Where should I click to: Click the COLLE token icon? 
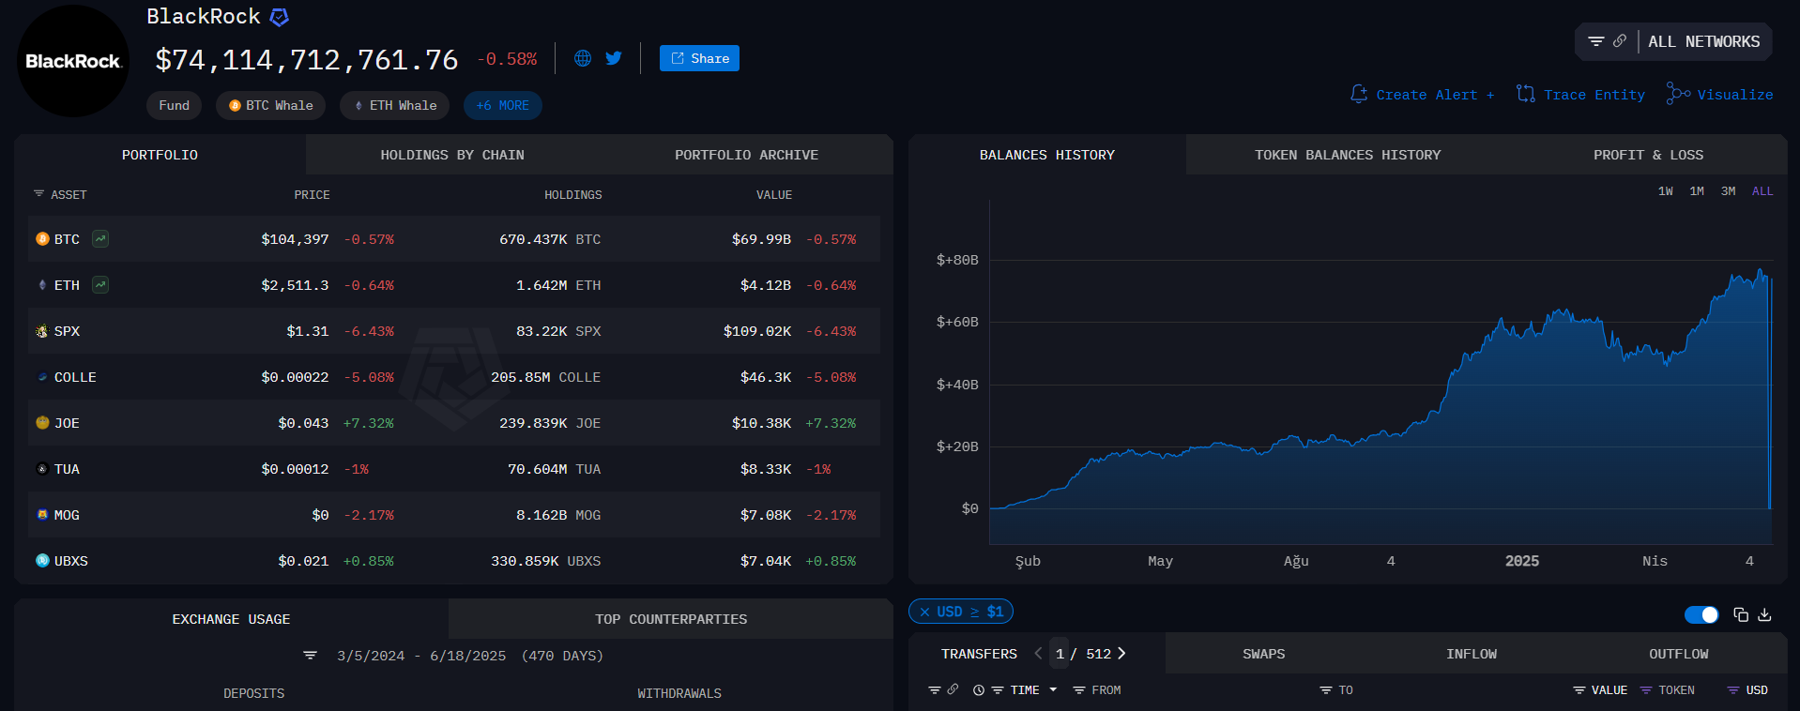[42, 376]
